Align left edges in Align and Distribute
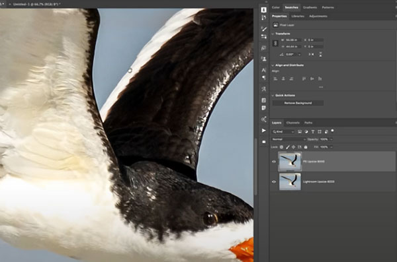The height and width of the screenshot is (262, 397). [275, 79]
